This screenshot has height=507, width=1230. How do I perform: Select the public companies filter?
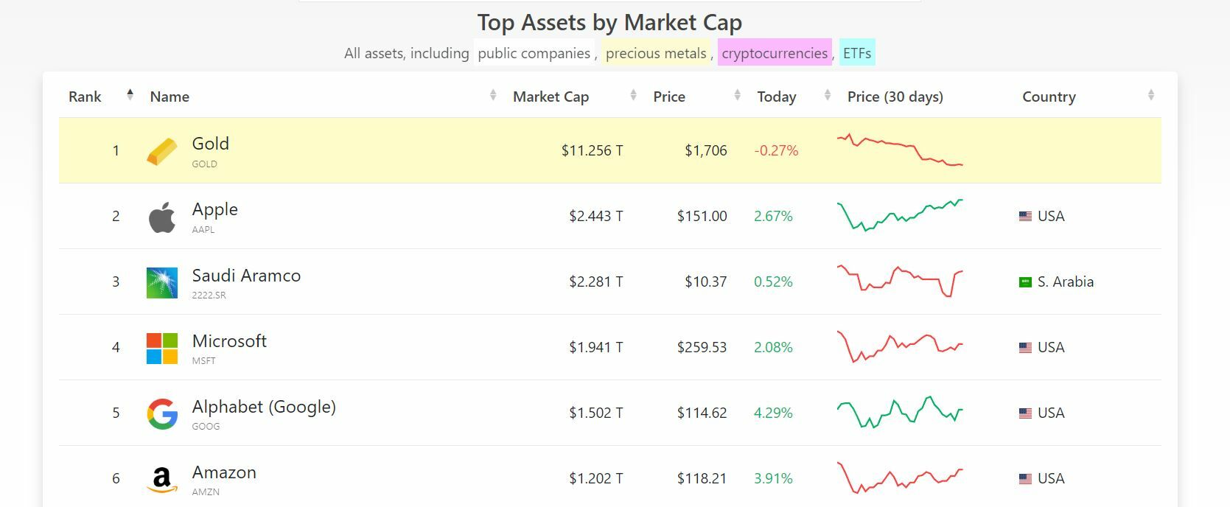click(534, 53)
